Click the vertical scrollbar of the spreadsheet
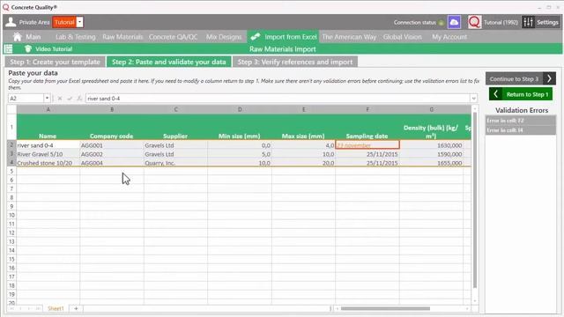The width and height of the screenshot is (564, 317). click(x=475, y=200)
